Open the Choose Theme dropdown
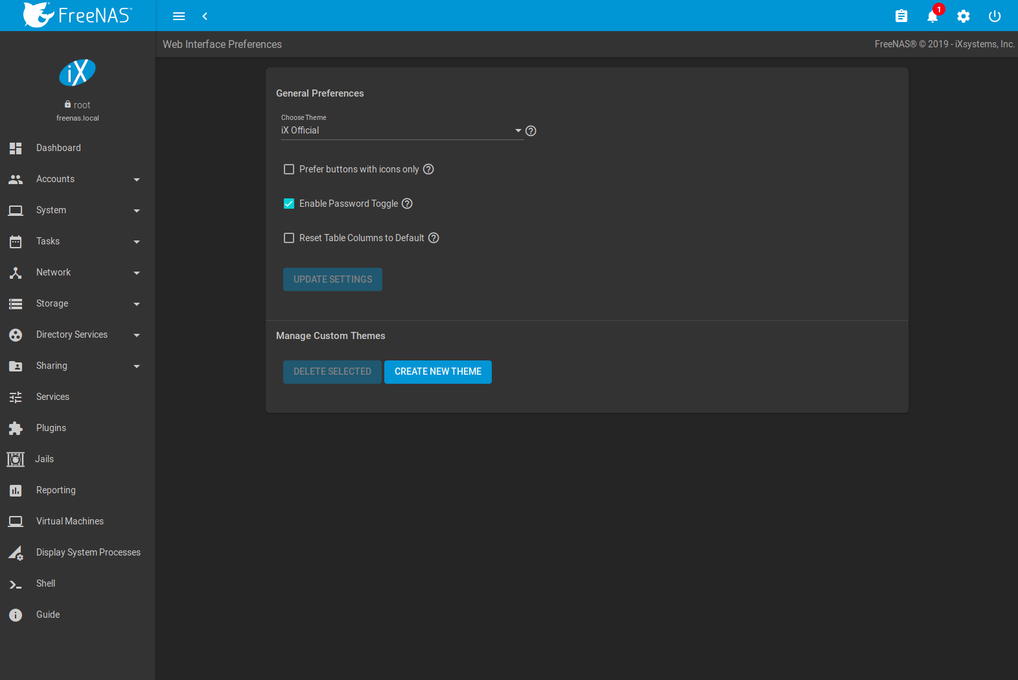The image size is (1018, 680). (x=402, y=130)
